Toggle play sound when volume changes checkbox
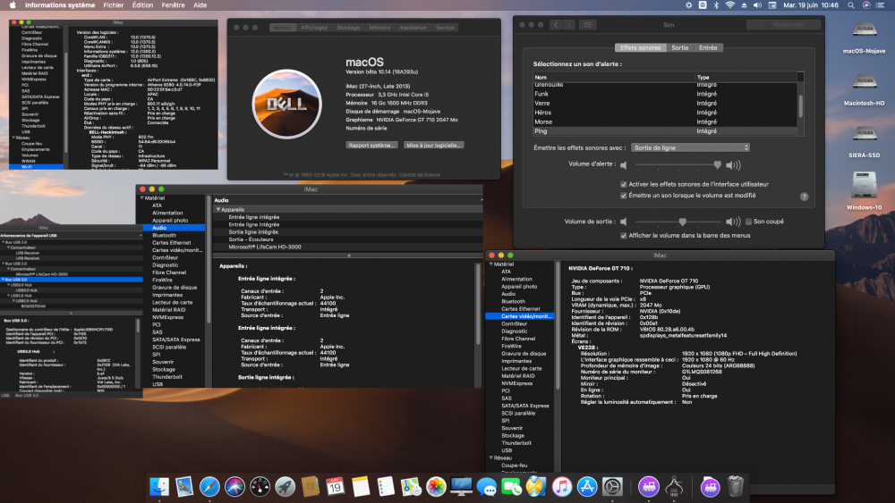Image resolution: width=895 pixels, height=503 pixels. click(624, 196)
